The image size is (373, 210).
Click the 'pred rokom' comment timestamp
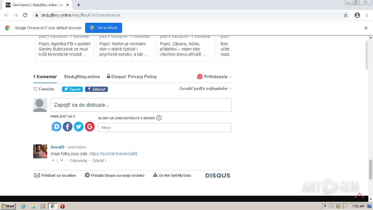[x=77, y=147]
